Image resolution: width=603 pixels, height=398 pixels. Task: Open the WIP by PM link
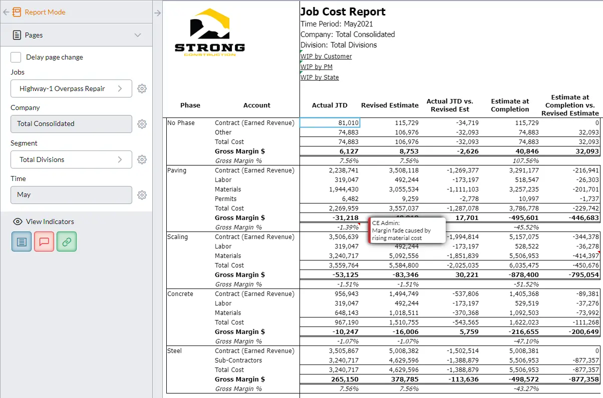[x=317, y=67]
